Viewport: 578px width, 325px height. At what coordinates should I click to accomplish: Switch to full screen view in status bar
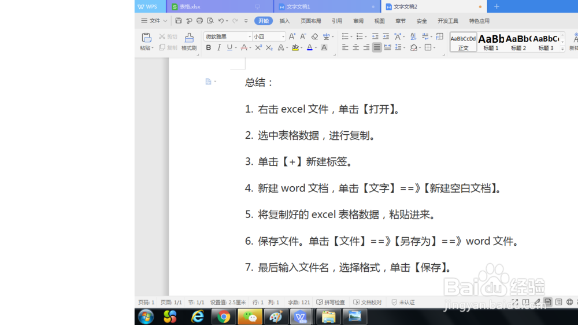pyautogui.click(x=515, y=302)
